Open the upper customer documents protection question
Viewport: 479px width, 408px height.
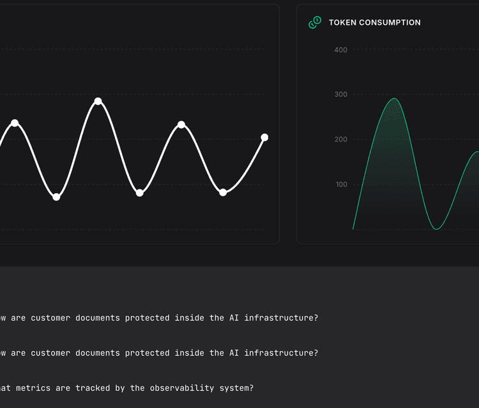tap(159, 318)
